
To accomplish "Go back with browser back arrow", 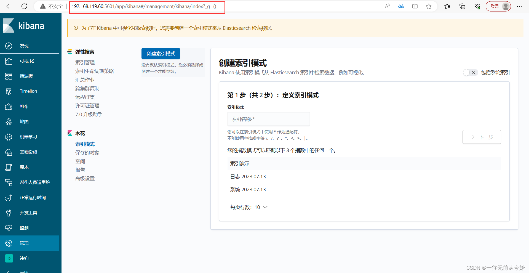I will click(x=9, y=6).
